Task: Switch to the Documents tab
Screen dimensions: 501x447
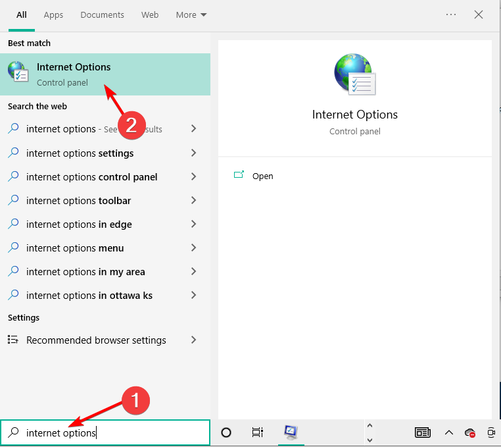Action: 103,15
